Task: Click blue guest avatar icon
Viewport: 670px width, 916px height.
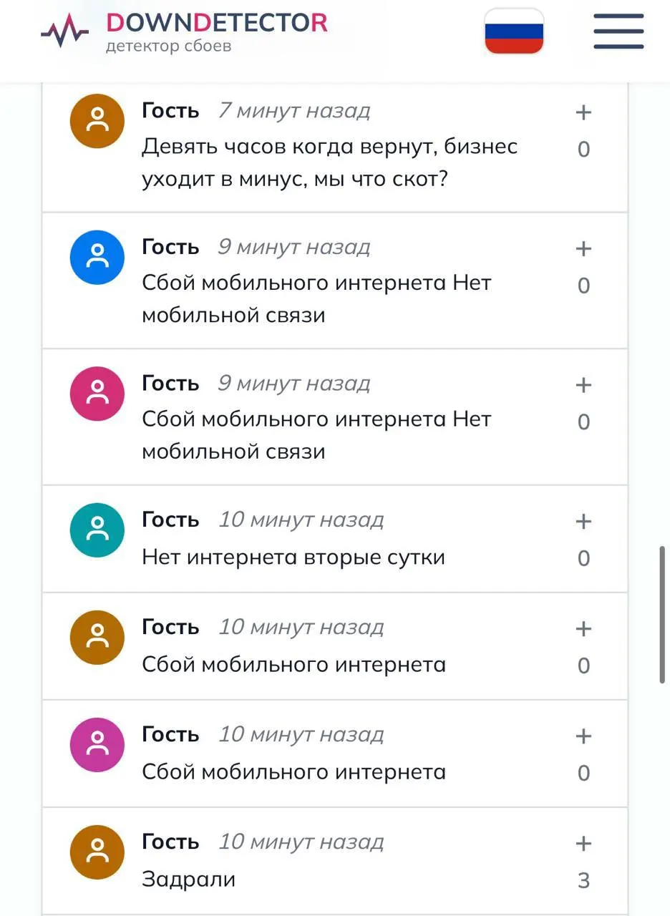Action: click(97, 257)
